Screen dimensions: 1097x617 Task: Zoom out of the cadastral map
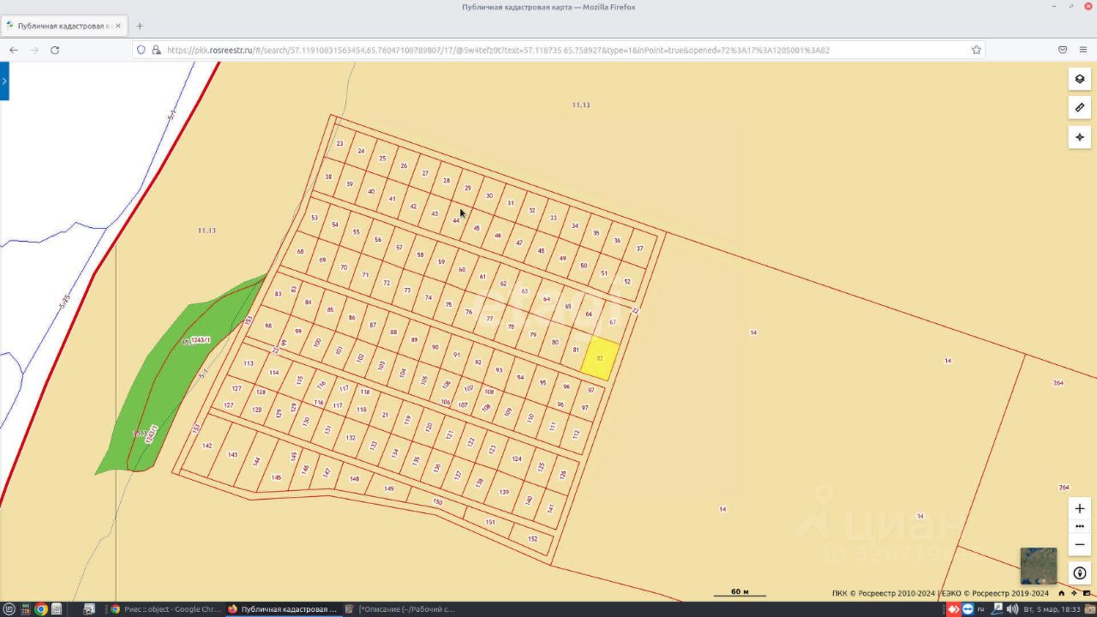tap(1079, 544)
